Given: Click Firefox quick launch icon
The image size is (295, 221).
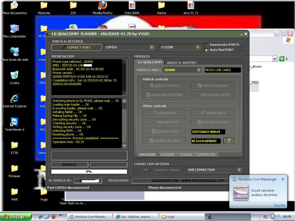Looking at the screenshot, I should point(53,217).
